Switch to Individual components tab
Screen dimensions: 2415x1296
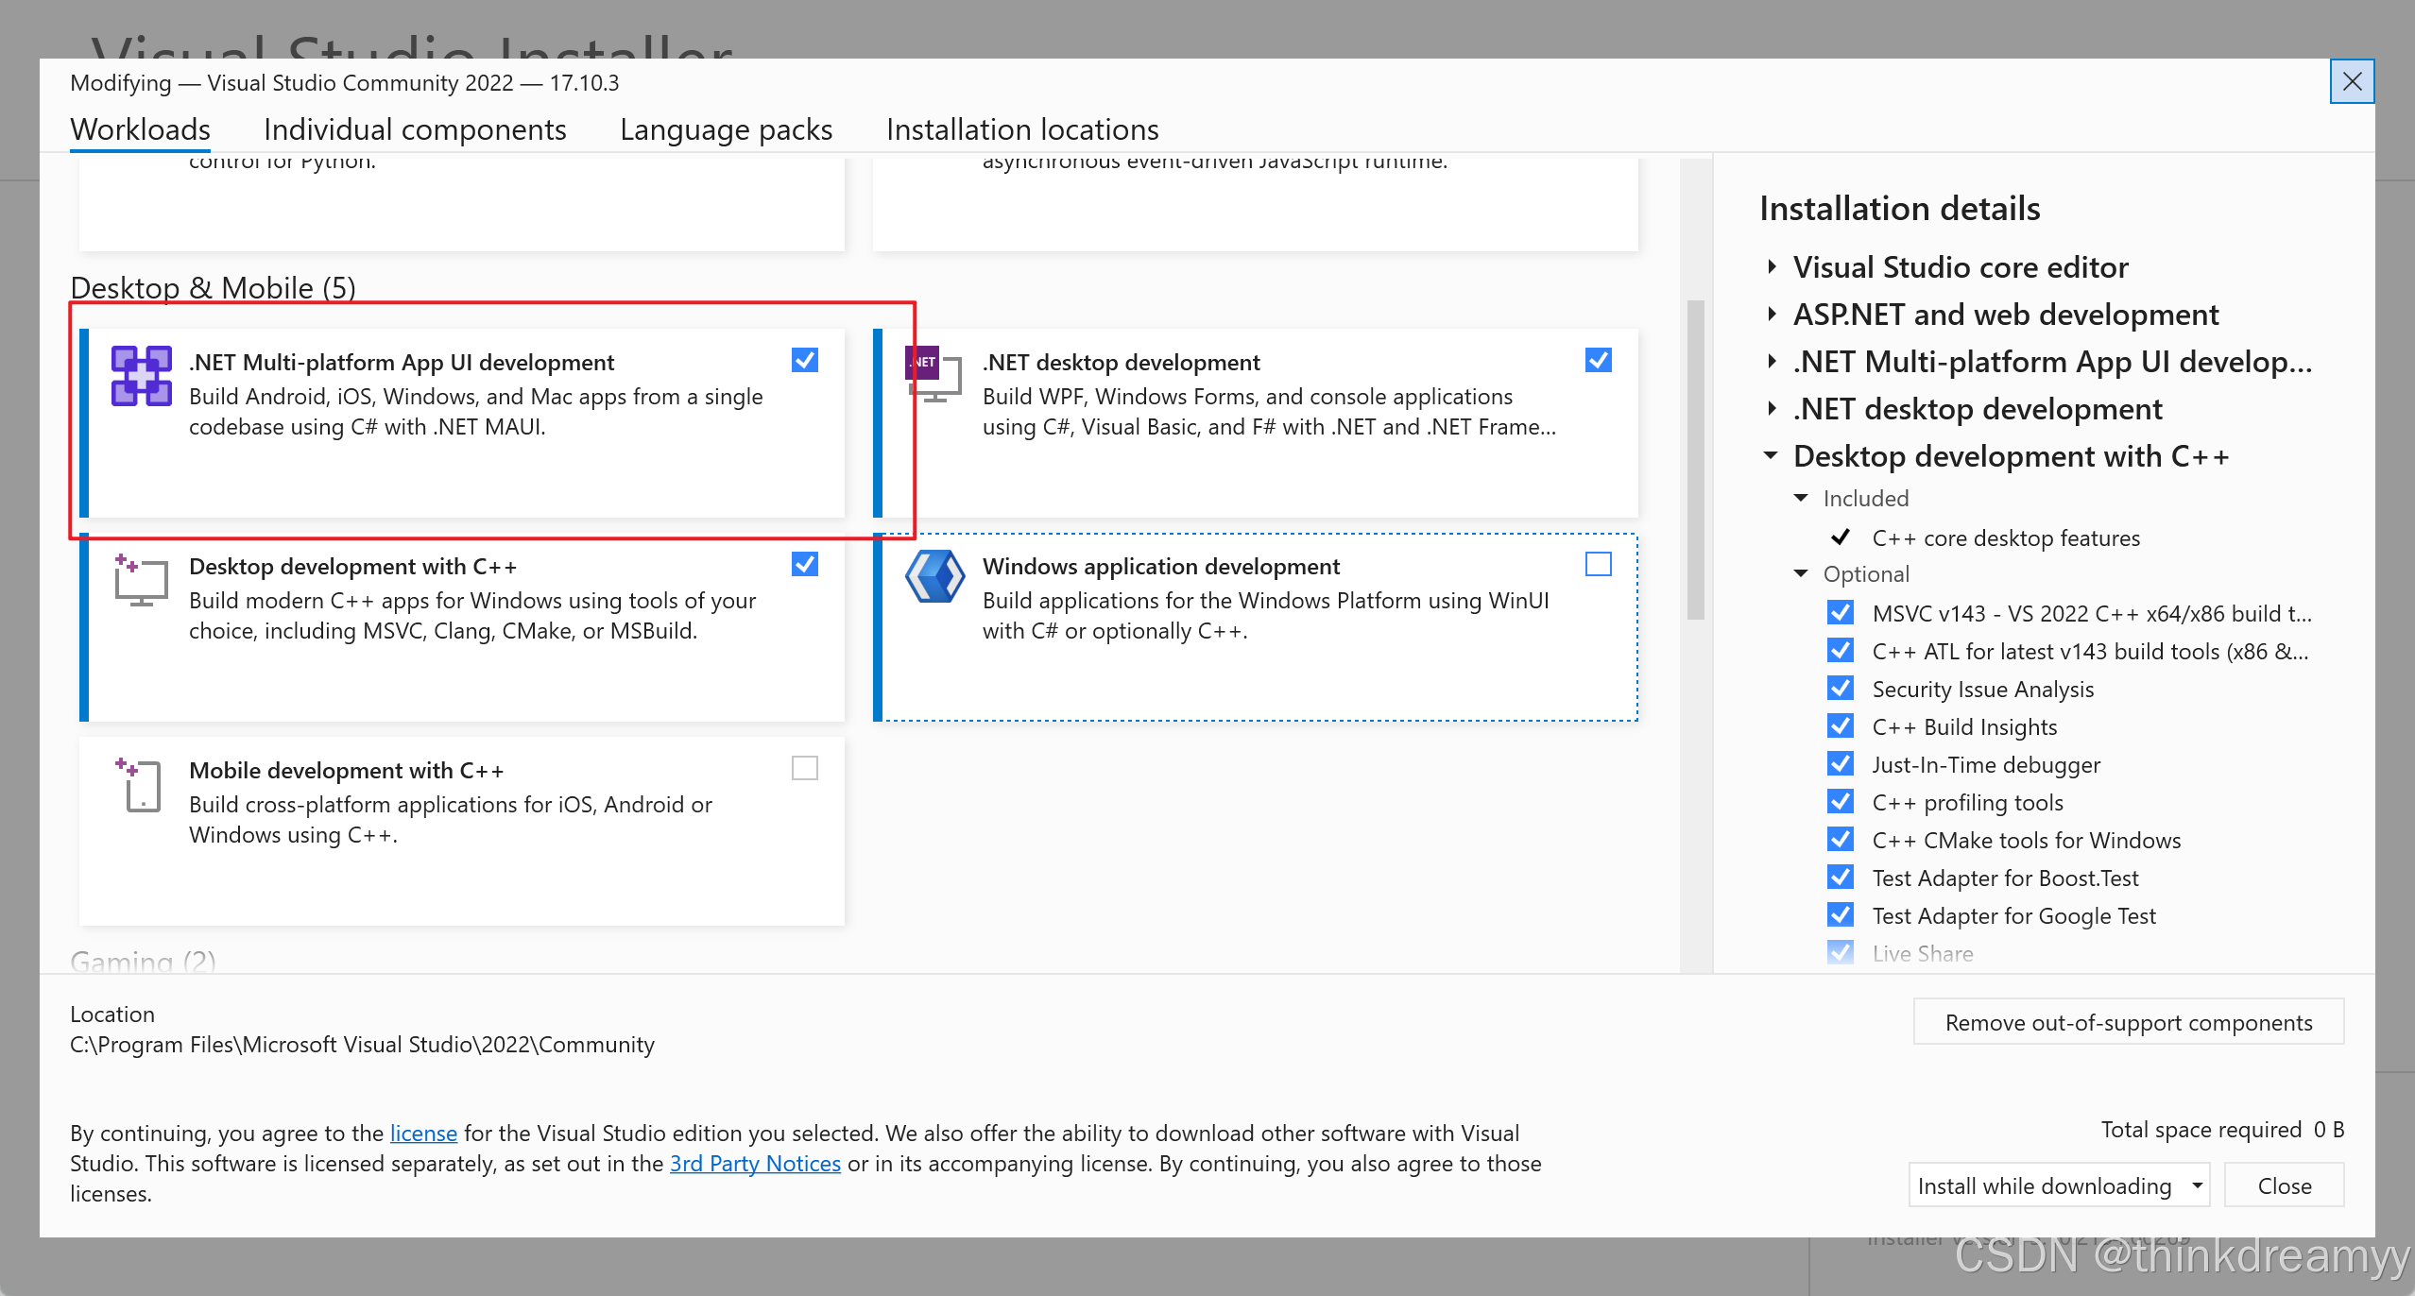415,129
